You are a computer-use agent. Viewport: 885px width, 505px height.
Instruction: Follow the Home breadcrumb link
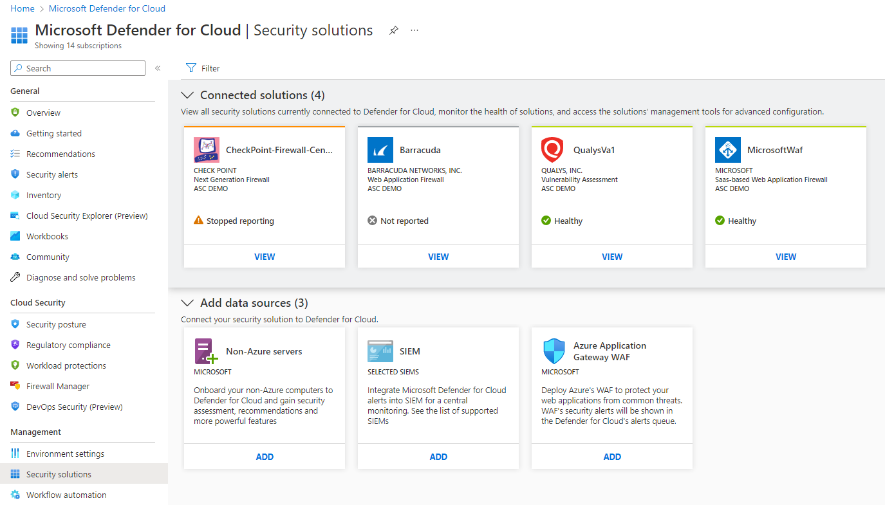coord(23,8)
